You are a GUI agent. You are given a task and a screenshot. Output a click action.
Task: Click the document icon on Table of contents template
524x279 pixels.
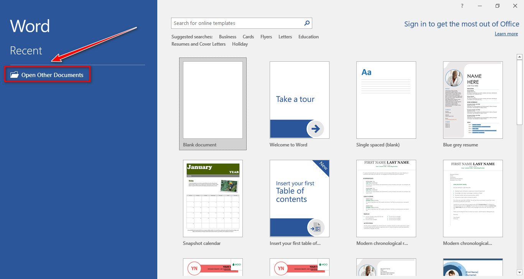(316, 228)
